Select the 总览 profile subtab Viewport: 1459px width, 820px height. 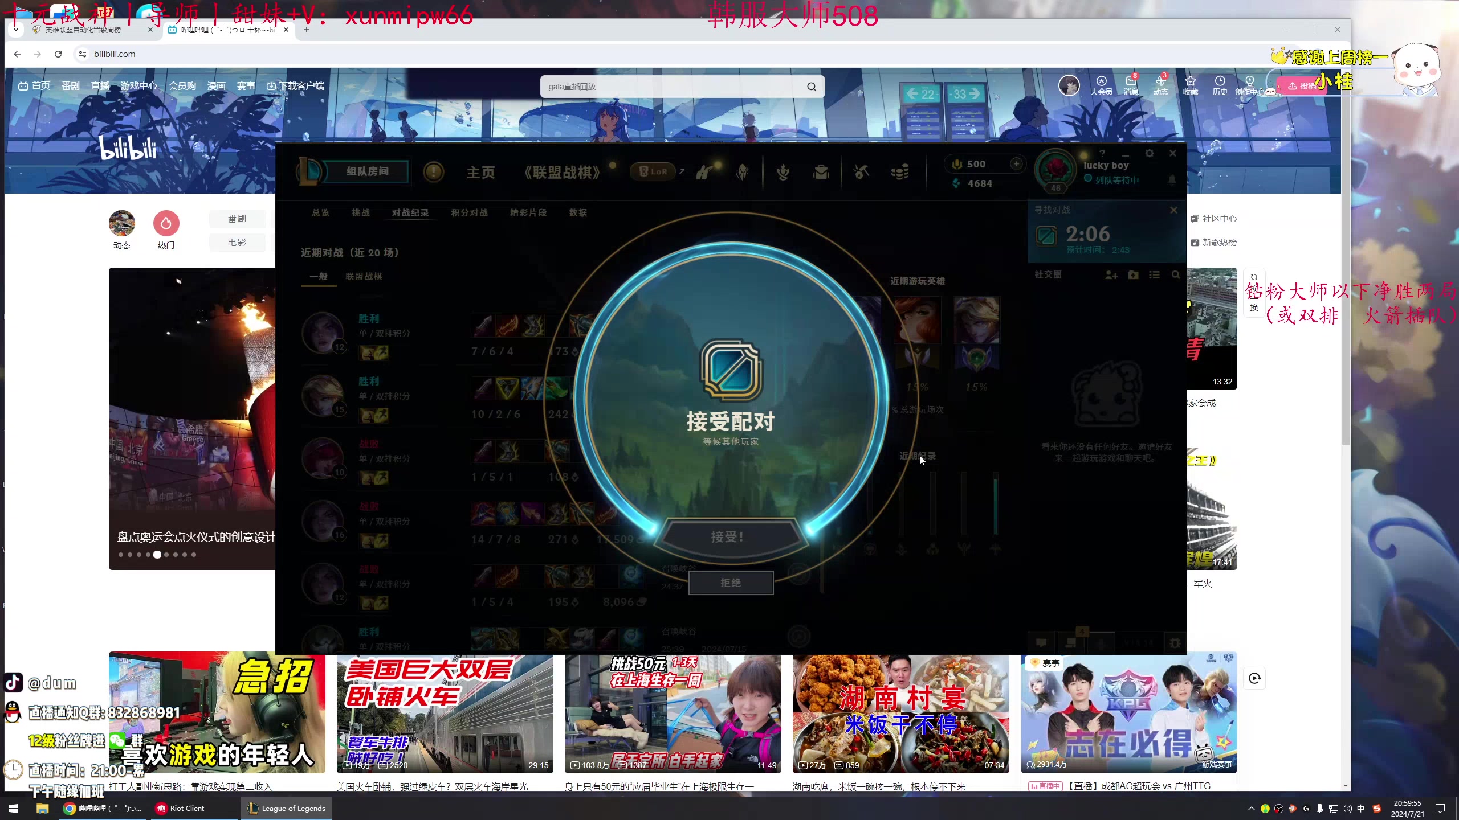click(321, 212)
